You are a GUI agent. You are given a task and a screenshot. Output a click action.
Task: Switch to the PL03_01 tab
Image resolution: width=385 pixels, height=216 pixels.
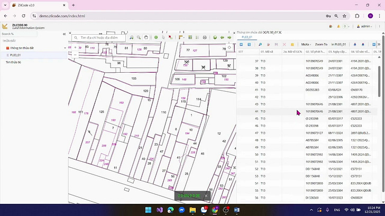click(x=247, y=37)
